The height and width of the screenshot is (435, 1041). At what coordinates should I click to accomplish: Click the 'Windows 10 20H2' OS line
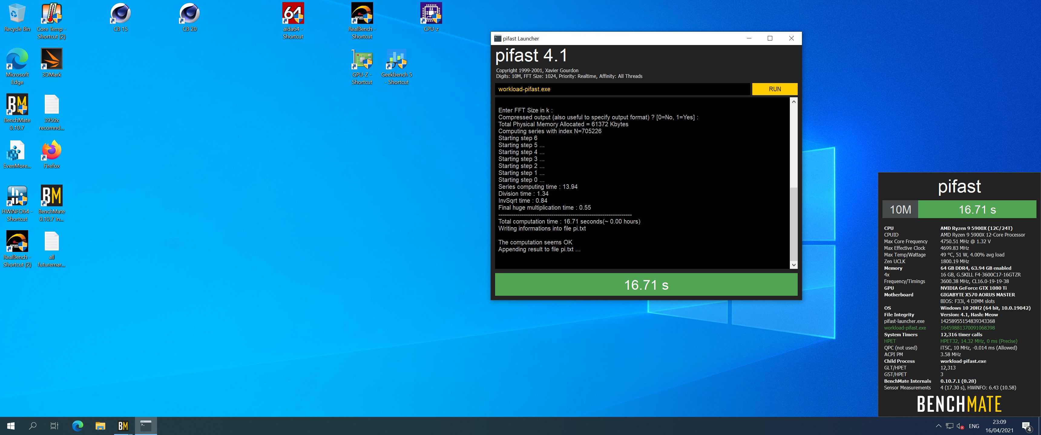(x=985, y=308)
